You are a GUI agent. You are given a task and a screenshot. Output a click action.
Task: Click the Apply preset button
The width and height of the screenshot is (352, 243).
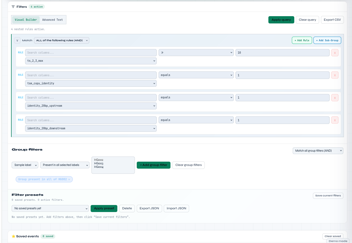click(x=104, y=208)
